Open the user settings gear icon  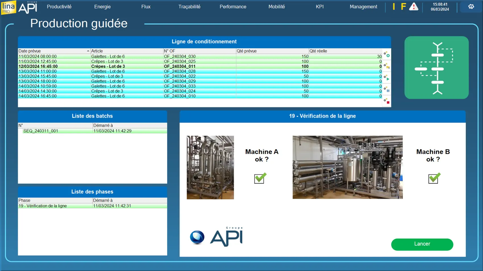pos(471,7)
